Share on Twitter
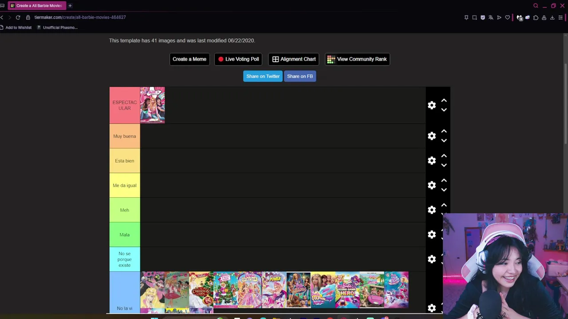Viewport: 568px width, 319px height. (263, 76)
